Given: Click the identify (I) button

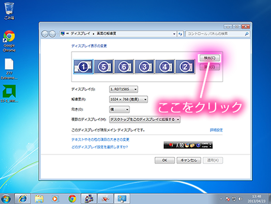Looking at the screenshot, I should (209, 67).
